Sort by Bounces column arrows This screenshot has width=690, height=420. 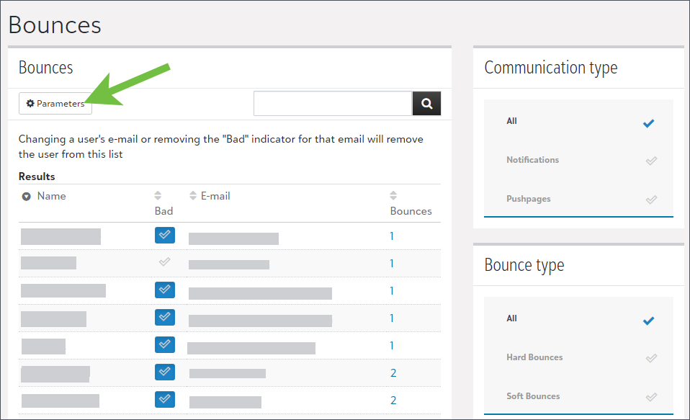coord(393,195)
